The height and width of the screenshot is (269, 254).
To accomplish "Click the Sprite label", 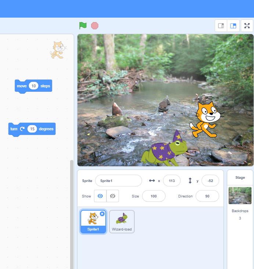I will [87, 181].
